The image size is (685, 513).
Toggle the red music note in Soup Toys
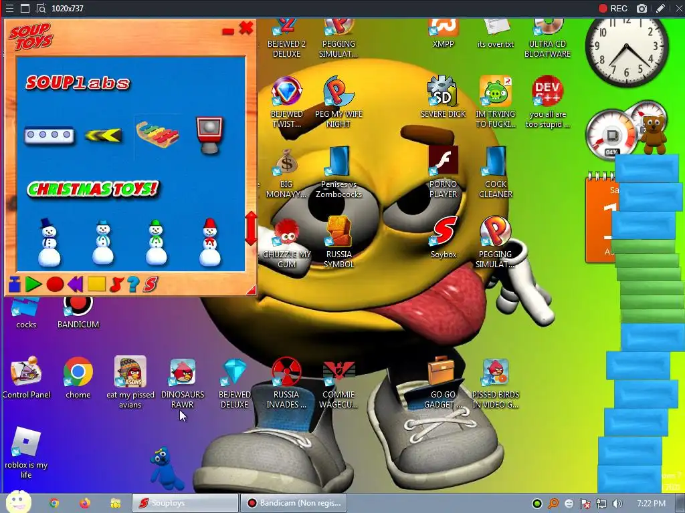click(x=116, y=285)
